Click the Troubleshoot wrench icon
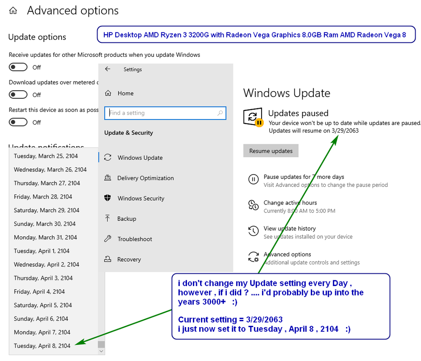Viewport: 421px width, 361px height. click(x=108, y=239)
